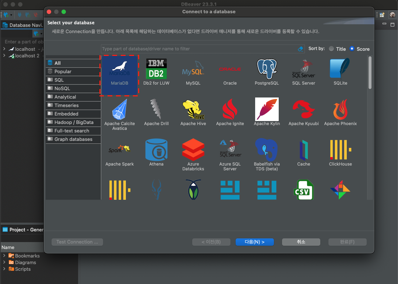Show All database categories

(x=73, y=63)
